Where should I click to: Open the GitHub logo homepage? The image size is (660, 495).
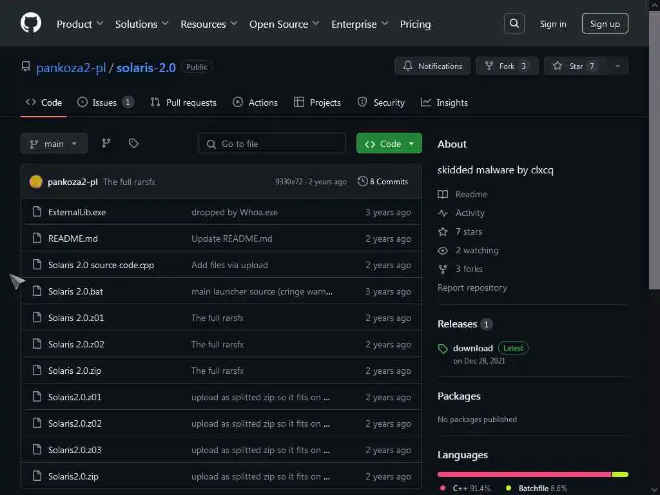(31, 23)
